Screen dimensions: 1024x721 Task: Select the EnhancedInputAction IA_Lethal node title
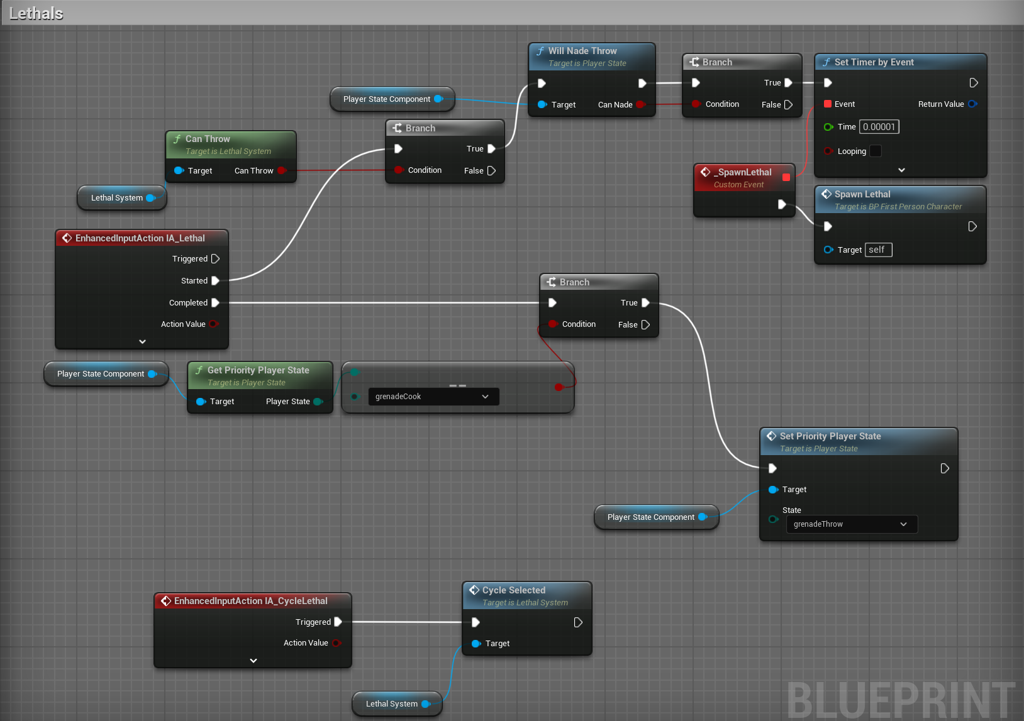[140, 238]
